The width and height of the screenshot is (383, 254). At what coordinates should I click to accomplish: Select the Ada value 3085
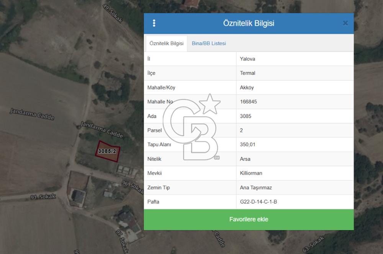click(x=246, y=116)
